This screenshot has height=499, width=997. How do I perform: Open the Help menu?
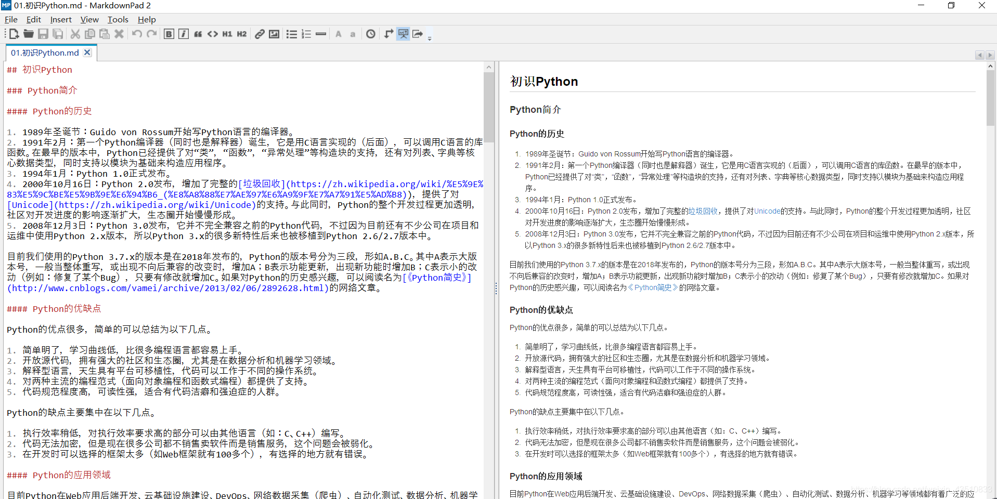(147, 19)
